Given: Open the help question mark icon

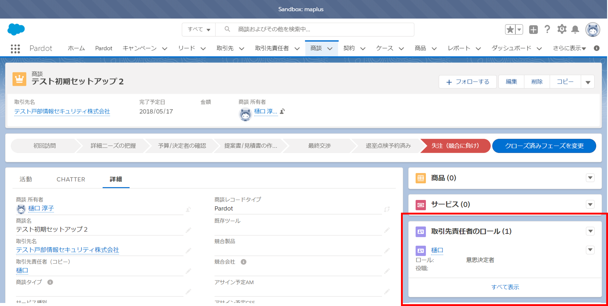Looking at the screenshot, I should (x=547, y=29).
